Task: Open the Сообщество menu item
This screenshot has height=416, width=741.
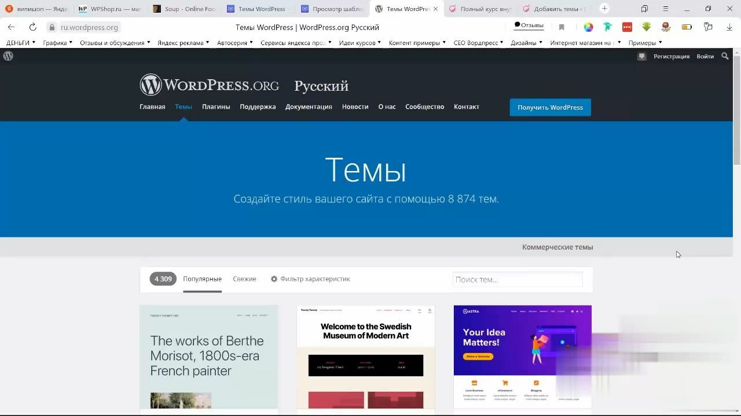Action: (424, 106)
